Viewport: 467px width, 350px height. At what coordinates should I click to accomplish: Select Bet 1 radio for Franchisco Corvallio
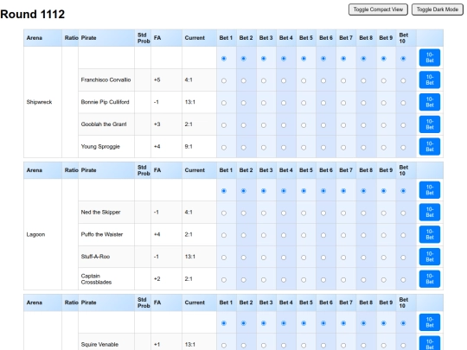click(x=224, y=80)
